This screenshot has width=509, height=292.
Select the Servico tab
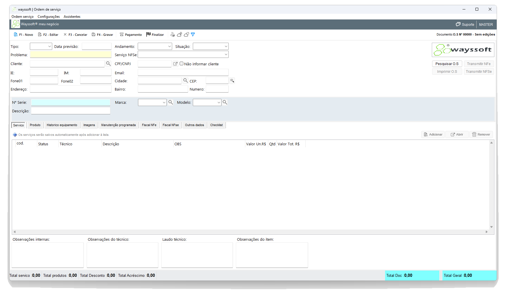(18, 125)
